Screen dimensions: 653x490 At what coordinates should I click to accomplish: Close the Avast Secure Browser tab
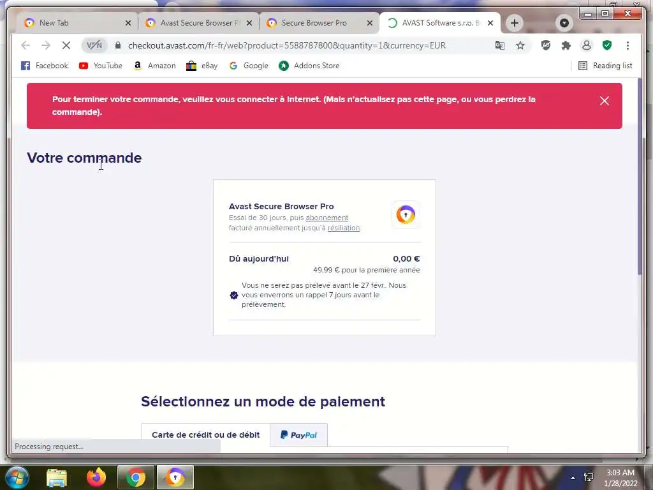(x=249, y=23)
